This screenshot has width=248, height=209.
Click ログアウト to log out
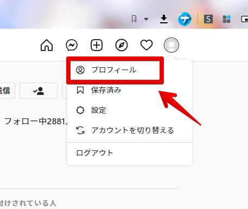click(x=130, y=153)
